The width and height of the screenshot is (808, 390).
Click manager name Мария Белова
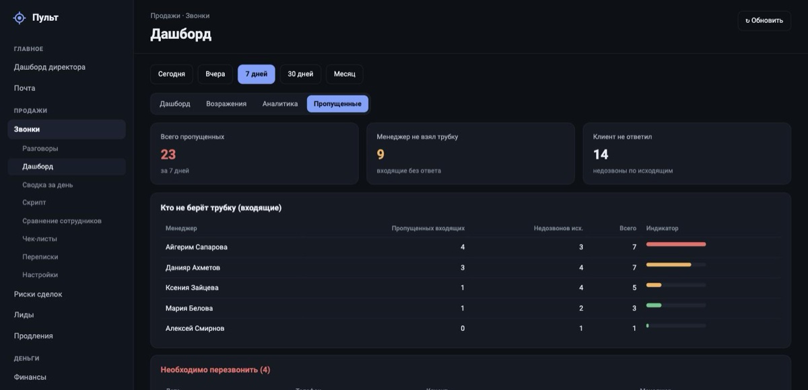189,309
